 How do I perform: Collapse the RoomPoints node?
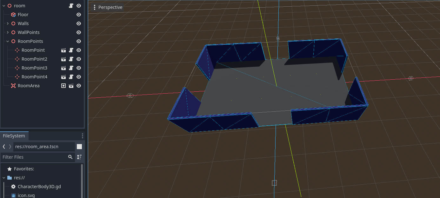(8, 41)
